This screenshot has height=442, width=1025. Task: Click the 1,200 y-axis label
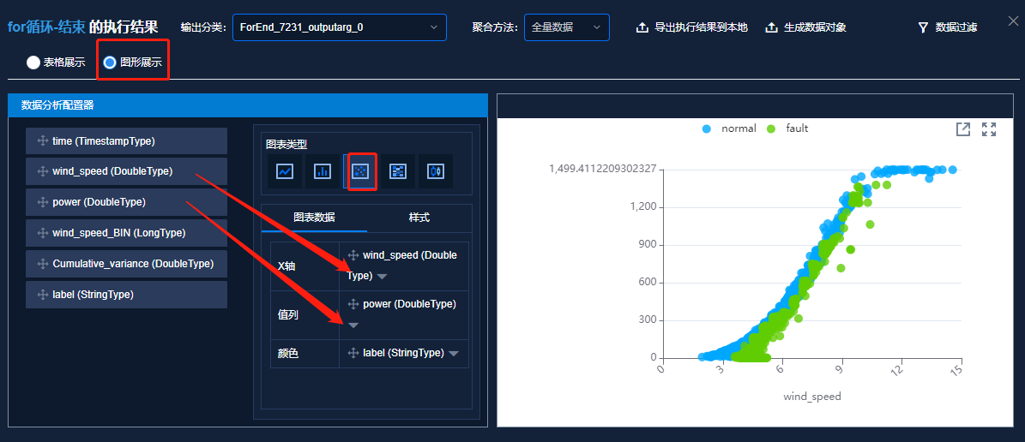coord(644,207)
